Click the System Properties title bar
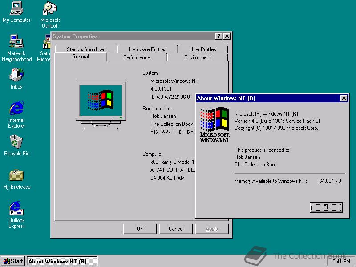This screenshot has width=356, height=267. pyautogui.click(x=133, y=36)
